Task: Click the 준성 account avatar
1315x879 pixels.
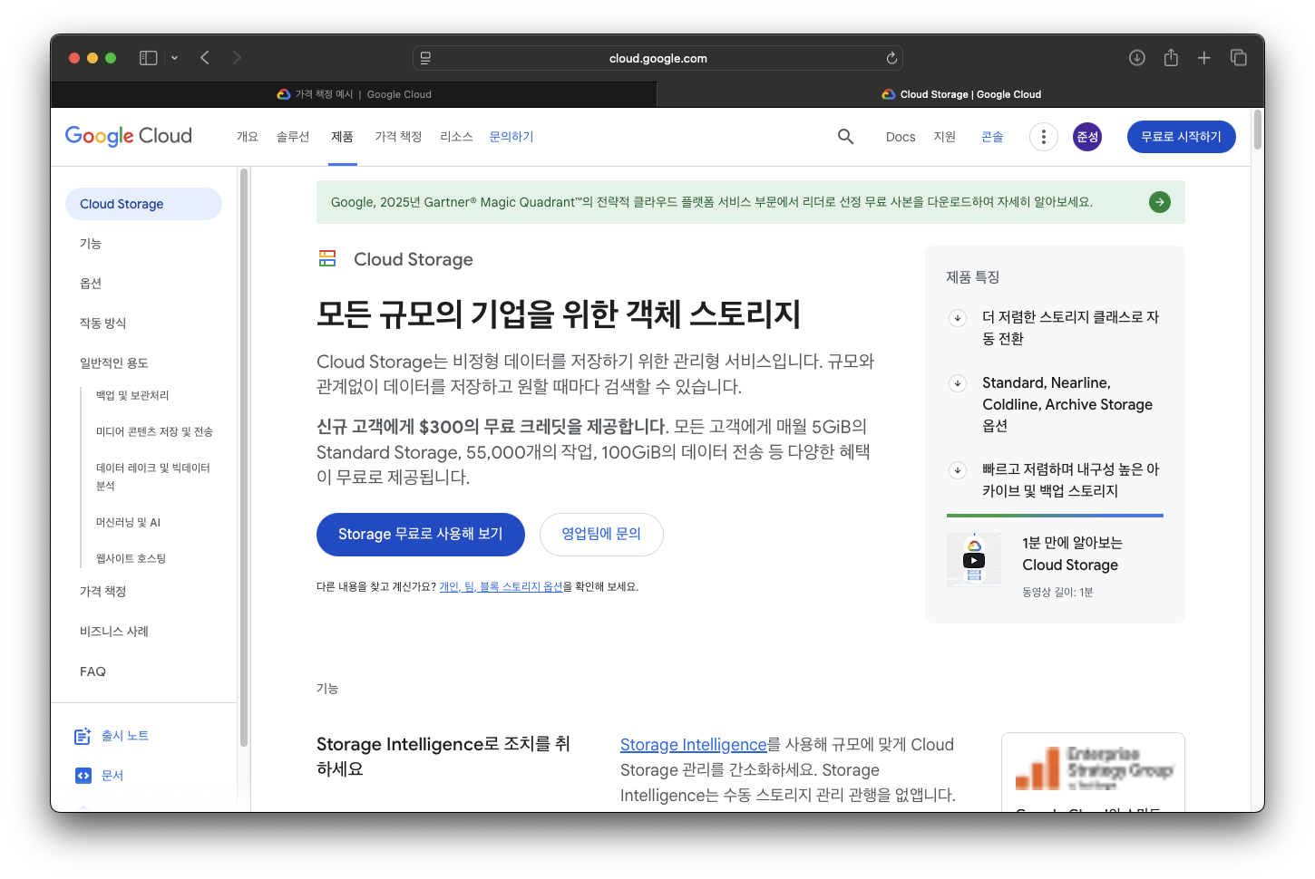Action: click(1087, 137)
